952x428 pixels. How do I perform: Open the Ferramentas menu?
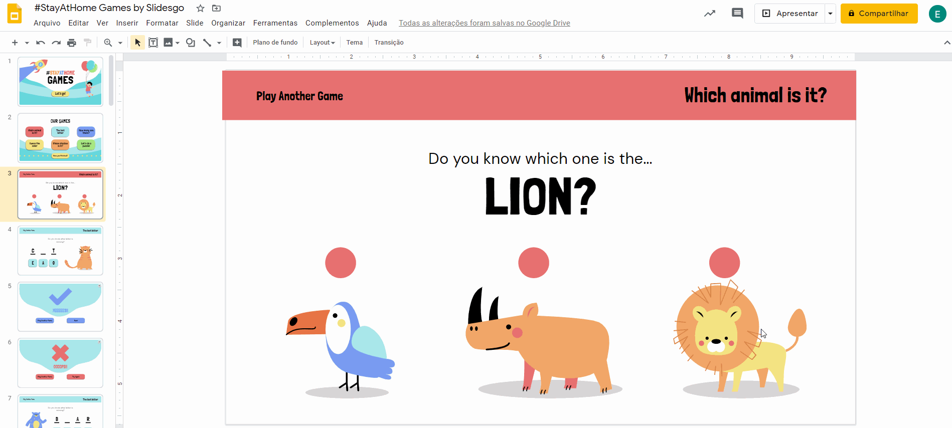pos(275,23)
